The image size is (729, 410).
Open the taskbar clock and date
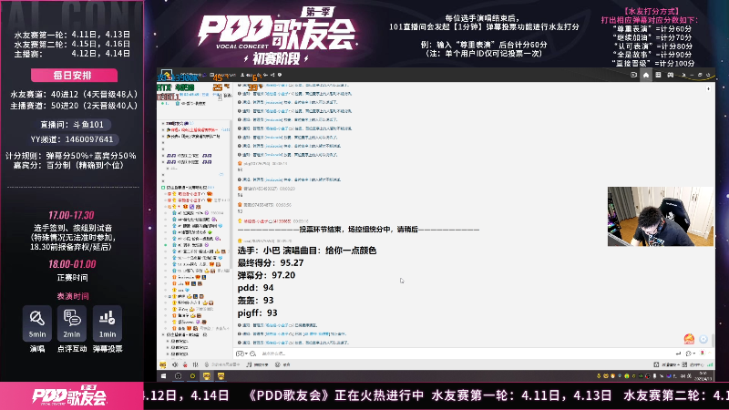click(x=703, y=376)
